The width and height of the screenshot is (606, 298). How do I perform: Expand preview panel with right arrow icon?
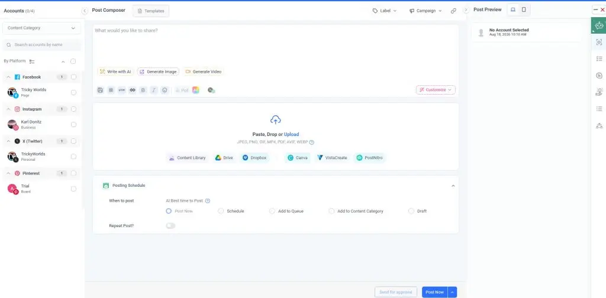click(x=466, y=10)
